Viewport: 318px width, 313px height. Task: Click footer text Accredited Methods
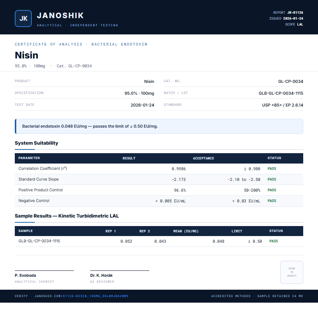click(x=231, y=296)
